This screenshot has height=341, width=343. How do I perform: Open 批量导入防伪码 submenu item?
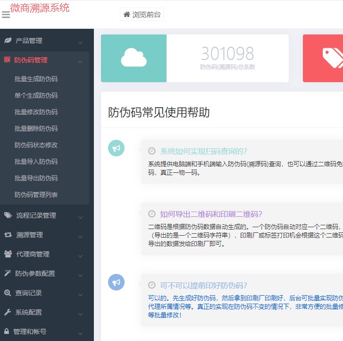pos(36,162)
